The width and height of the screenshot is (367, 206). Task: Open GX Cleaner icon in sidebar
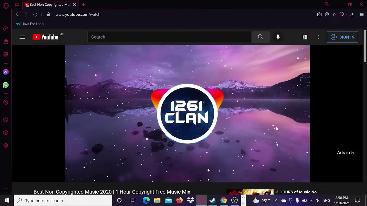tap(6, 42)
